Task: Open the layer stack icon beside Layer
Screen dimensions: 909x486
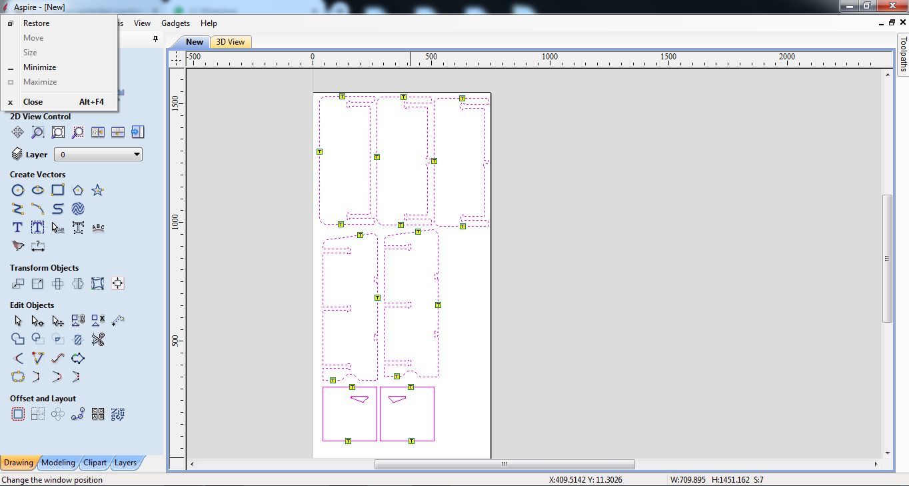Action: click(17, 154)
